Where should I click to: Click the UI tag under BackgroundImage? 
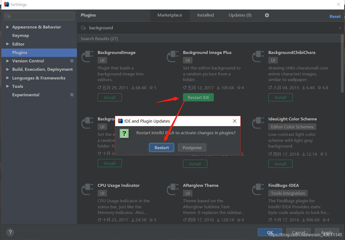tap(102, 60)
